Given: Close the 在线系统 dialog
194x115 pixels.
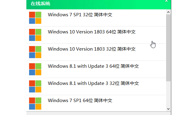Looking at the screenshot, I should tap(166, 1).
